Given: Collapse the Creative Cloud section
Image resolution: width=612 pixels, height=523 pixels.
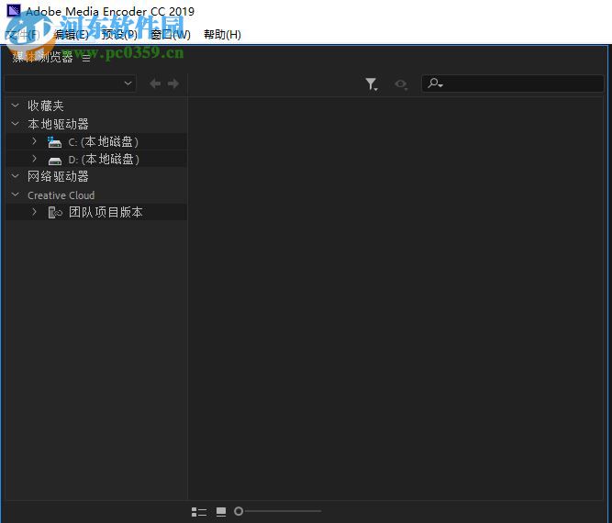Looking at the screenshot, I should click(x=16, y=195).
